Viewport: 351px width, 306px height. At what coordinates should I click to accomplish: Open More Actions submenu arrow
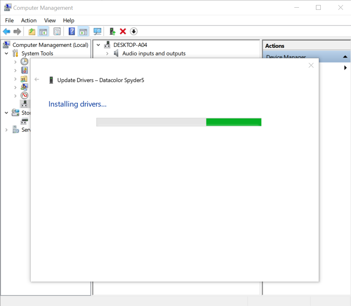click(x=345, y=68)
